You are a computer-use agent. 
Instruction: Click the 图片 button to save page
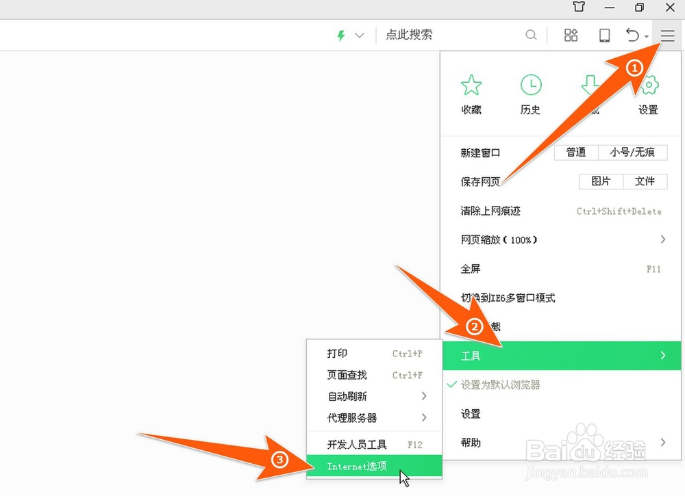(x=600, y=181)
